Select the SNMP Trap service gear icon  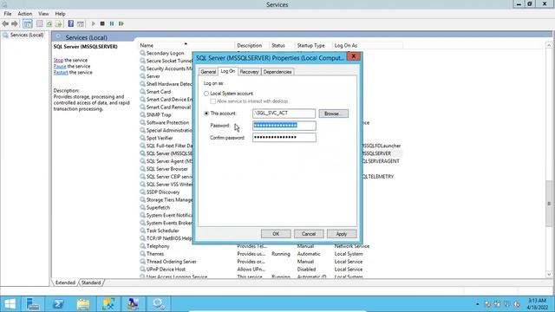142,115
